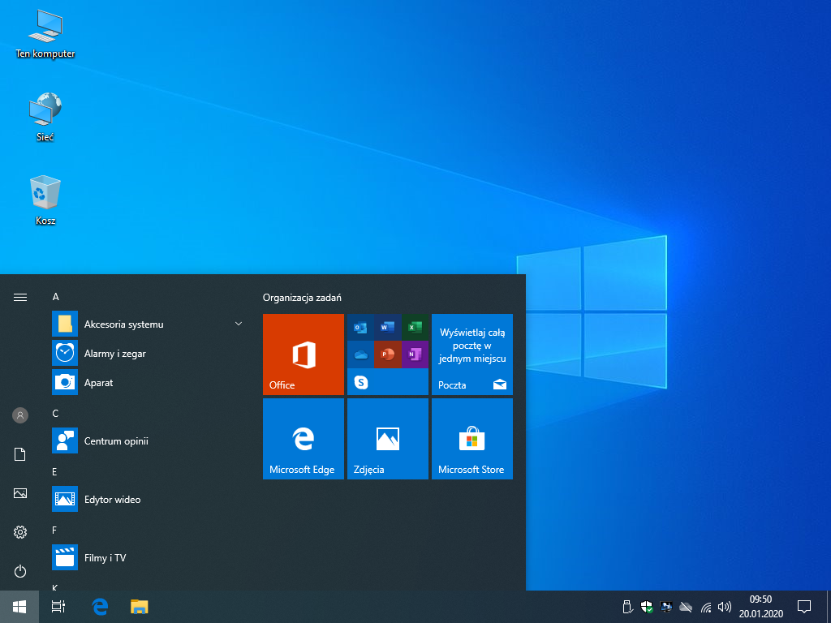Open Windows Security shield tray icon

point(647,607)
